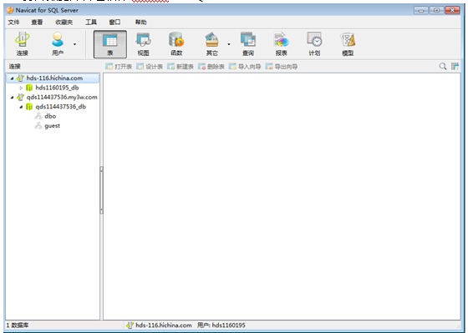The width and height of the screenshot is (468, 333).
Task: Toggle the 表 (Table) view button
Action: coord(110,44)
